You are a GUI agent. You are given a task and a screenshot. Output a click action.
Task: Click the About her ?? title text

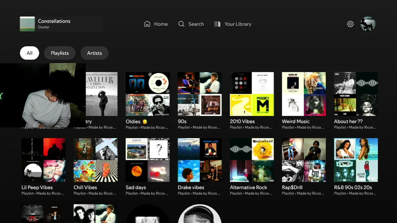[x=348, y=121]
